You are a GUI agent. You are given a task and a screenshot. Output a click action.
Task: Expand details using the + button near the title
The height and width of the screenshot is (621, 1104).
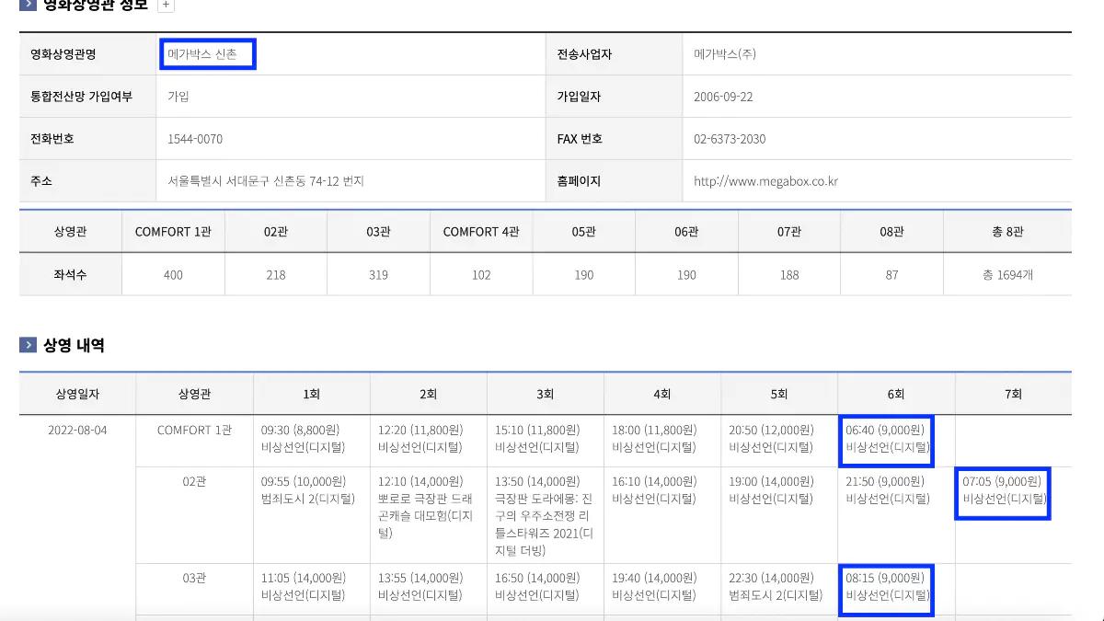point(166,6)
